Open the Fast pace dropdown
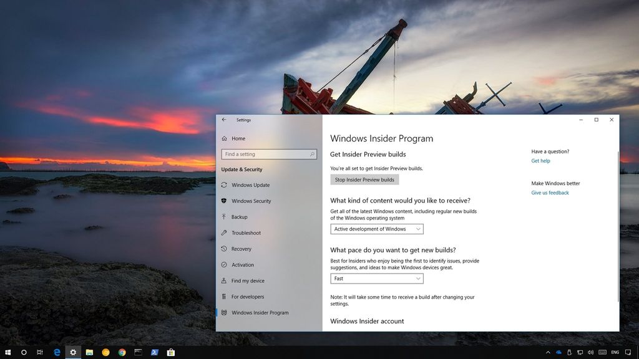Screen dimensions: 639x359 [377, 279]
